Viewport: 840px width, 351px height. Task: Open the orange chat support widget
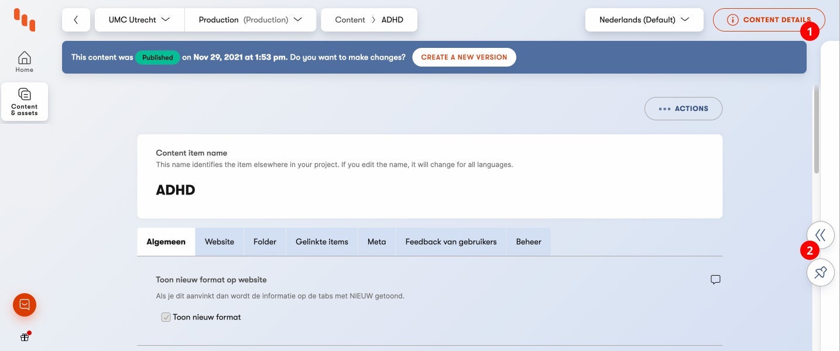tap(25, 304)
